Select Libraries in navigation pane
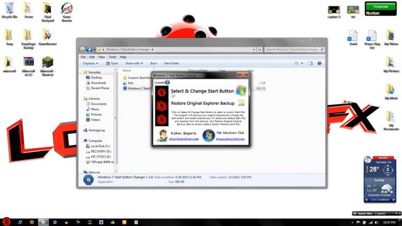 pyautogui.click(x=94, y=99)
